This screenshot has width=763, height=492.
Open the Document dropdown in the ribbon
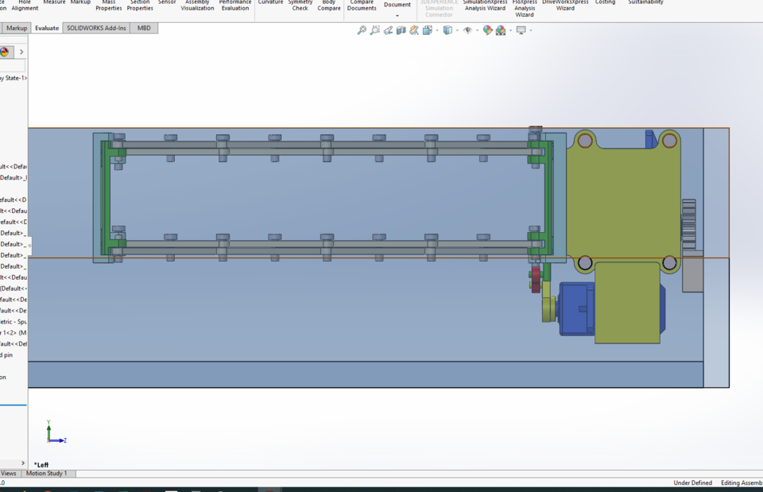[x=397, y=12]
